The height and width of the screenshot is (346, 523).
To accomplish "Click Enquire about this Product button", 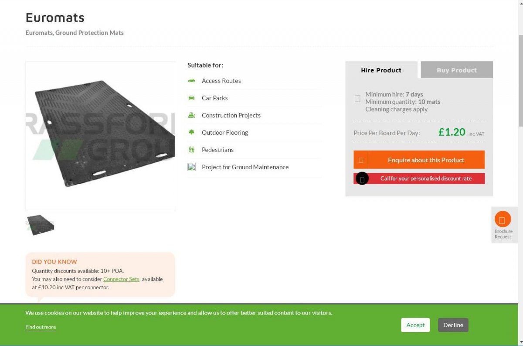I will (x=419, y=160).
